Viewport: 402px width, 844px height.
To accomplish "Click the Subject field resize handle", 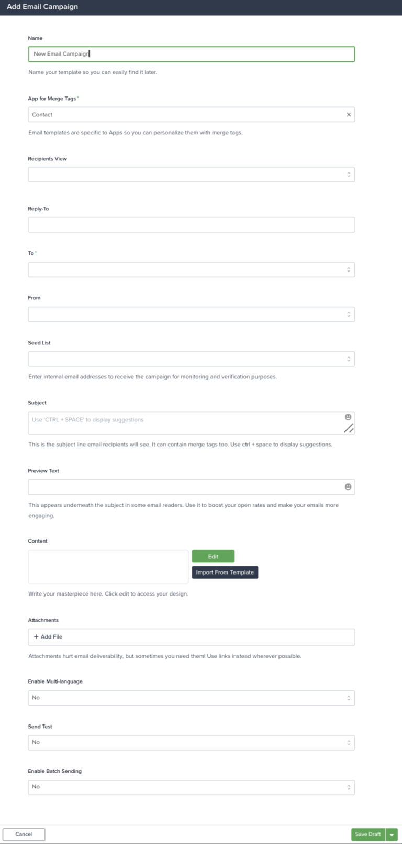I will click(x=349, y=428).
